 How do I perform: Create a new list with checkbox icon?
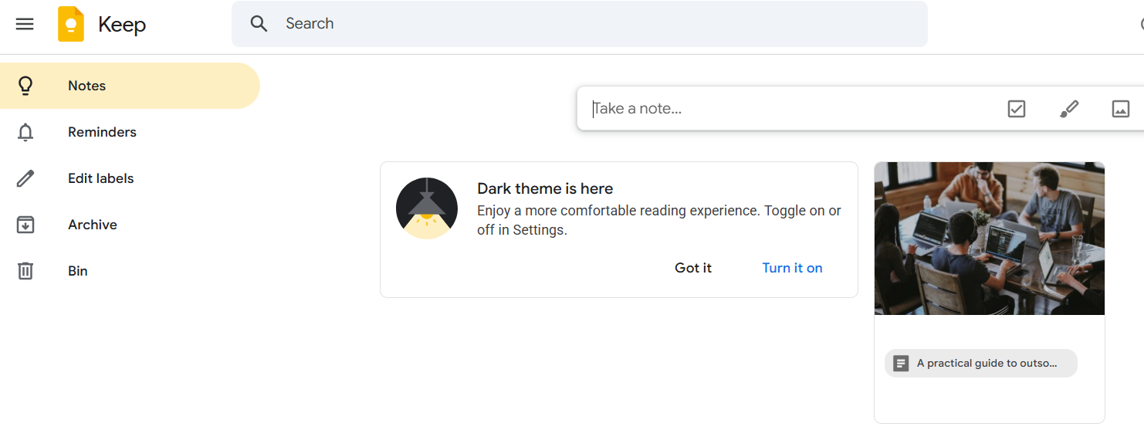coord(1017,109)
